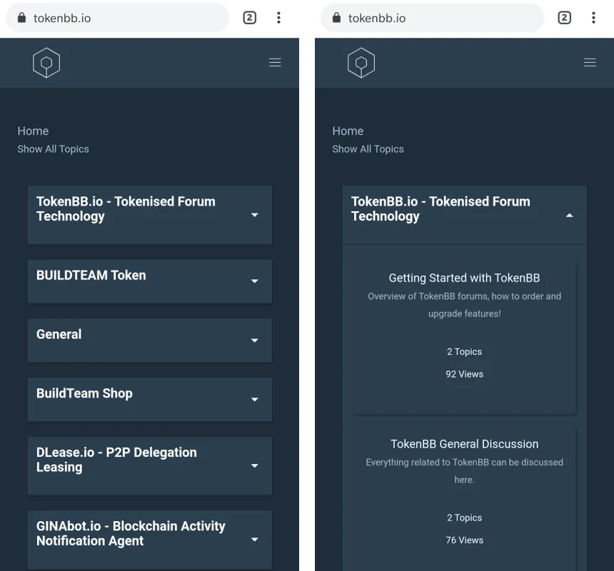This screenshot has width=614, height=571.
Task: Click '2 Topics' under General Discussion
Action: tap(464, 517)
